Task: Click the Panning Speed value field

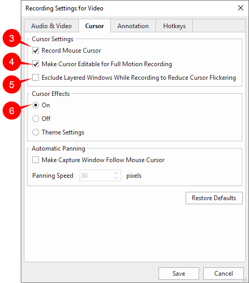Action: pyautogui.click(x=97, y=175)
